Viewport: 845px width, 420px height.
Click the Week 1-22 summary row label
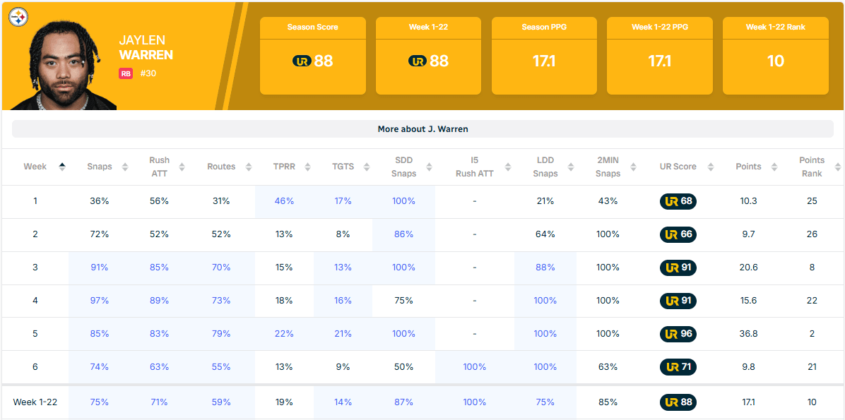point(35,402)
